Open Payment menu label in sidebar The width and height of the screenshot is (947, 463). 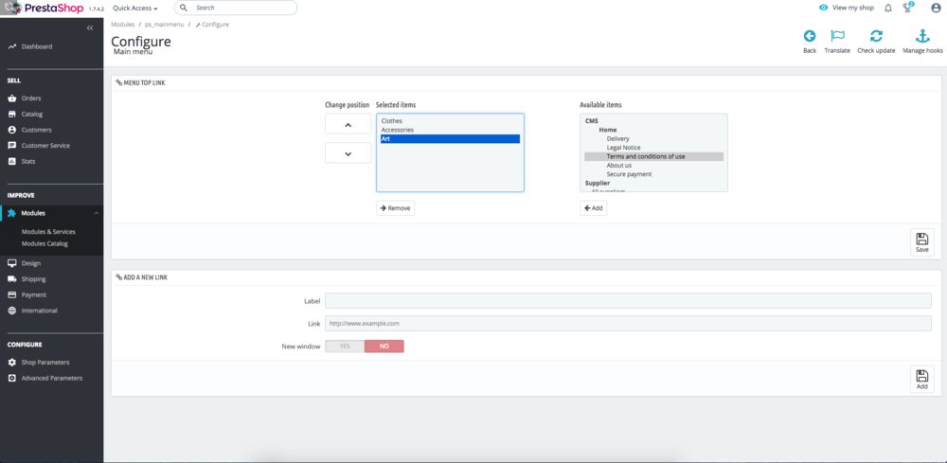tap(34, 294)
